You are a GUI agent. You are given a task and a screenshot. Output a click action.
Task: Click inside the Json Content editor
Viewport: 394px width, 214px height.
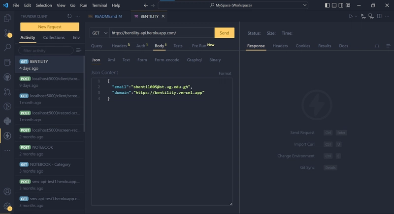162,142
